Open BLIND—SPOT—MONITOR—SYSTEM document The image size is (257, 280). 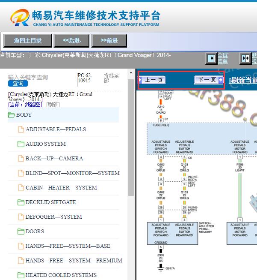(73, 173)
